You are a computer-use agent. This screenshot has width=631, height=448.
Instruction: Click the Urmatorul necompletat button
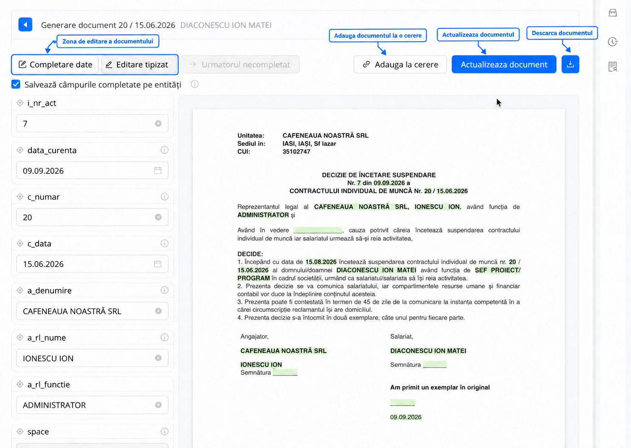click(240, 64)
